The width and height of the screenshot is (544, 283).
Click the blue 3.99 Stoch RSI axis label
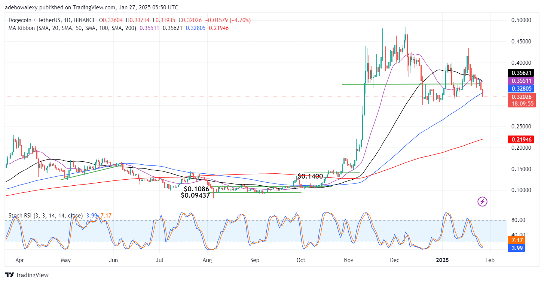click(516, 248)
